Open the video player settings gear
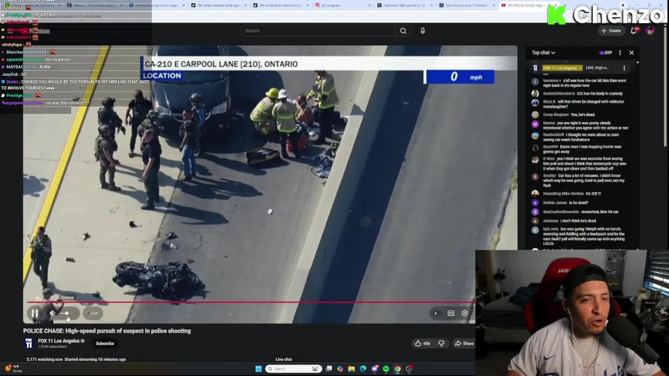The width and height of the screenshot is (669, 376). coord(465,313)
